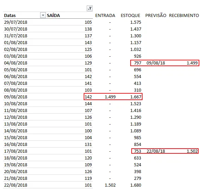This screenshot has height=189, width=200.
Task: Click date cell 06/08/2018
Action: [x=16, y=76]
